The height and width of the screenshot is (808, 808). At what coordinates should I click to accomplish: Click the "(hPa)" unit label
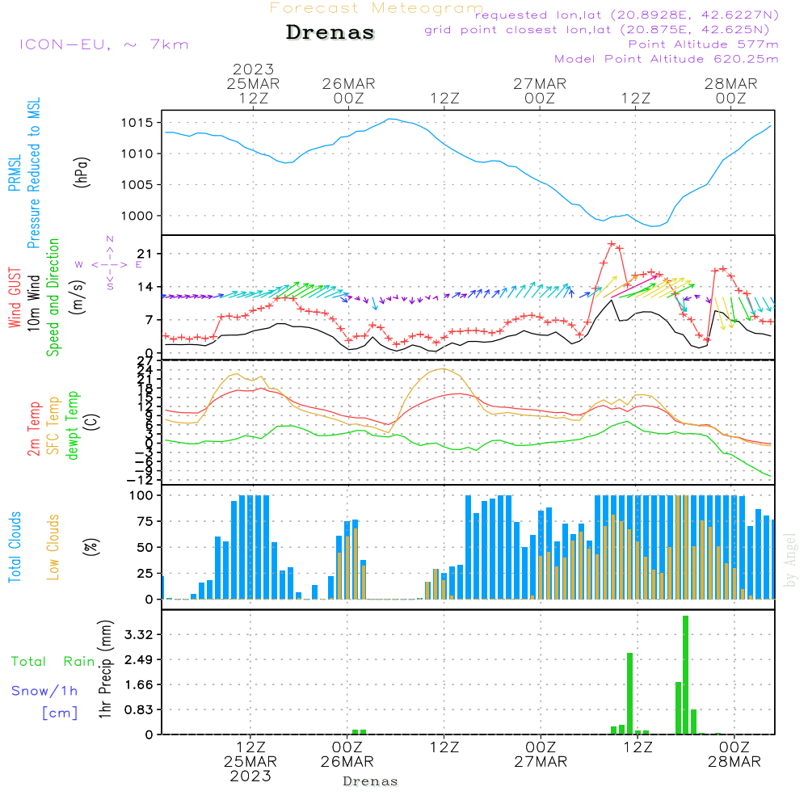(82, 172)
